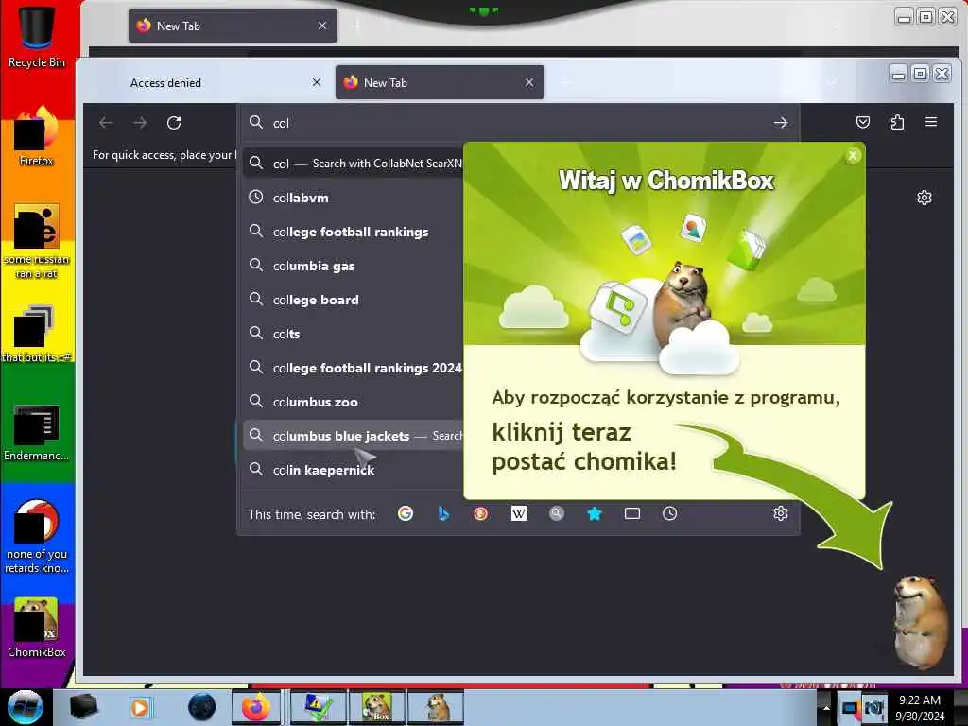Click the monitor-shaped system tray icon
968x726 pixels.
(x=850, y=708)
